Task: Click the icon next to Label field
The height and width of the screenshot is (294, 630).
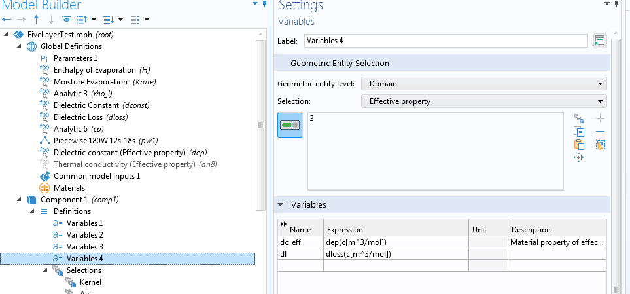Action: (599, 41)
